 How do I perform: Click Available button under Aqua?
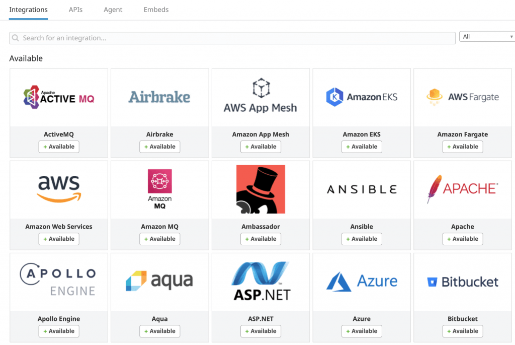(x=159, y=331)
